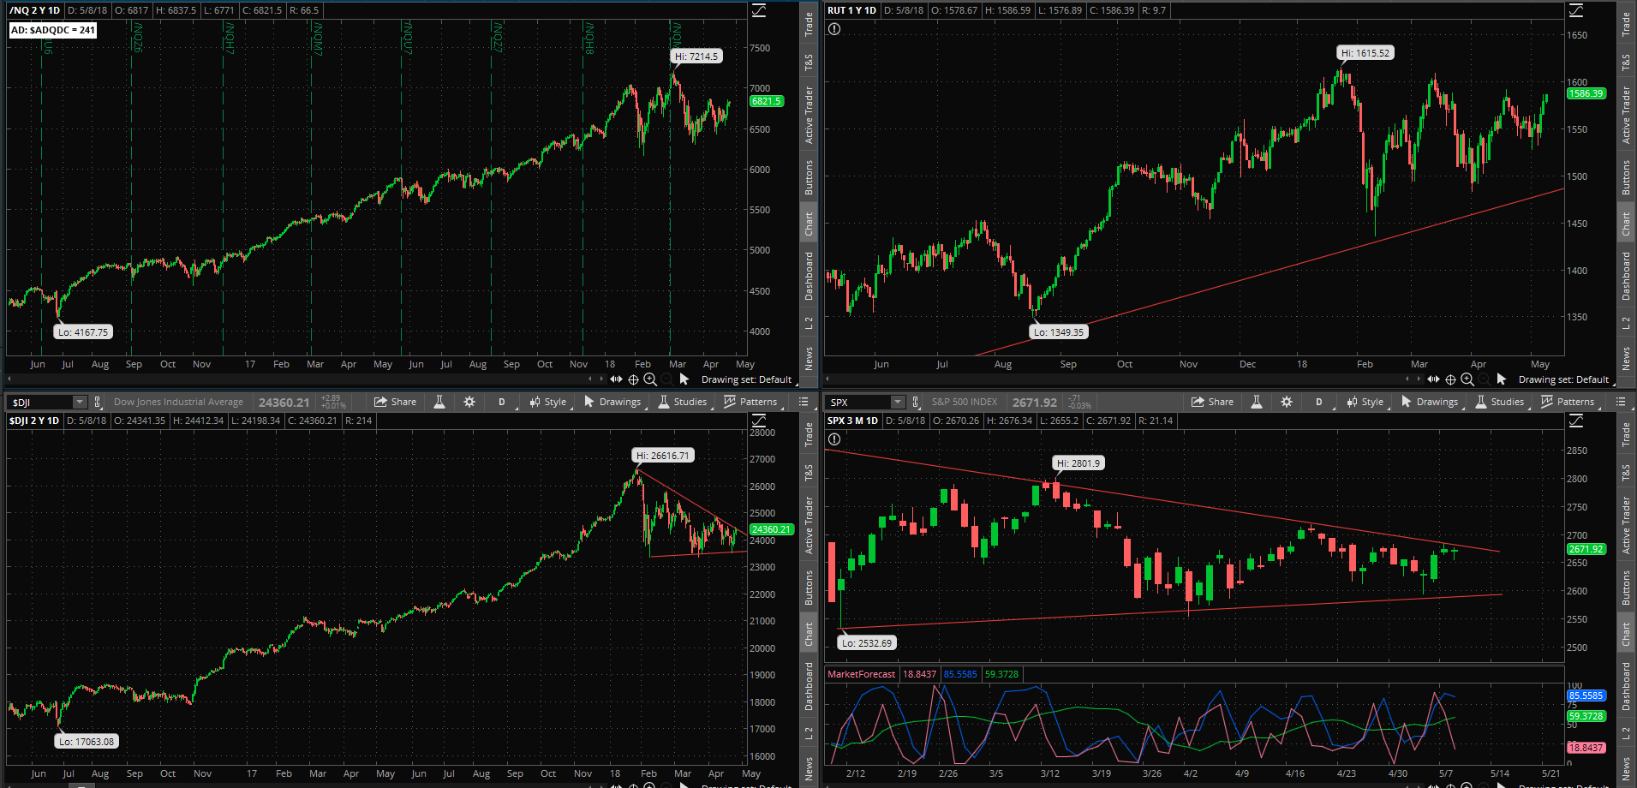The width and height of the screenshot is (1637, 788).
Task: Click the /NQ horizontal scrollbar left arrow
Action: tap(10, 379)
